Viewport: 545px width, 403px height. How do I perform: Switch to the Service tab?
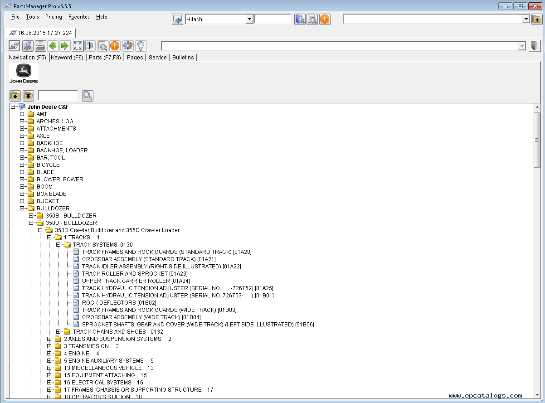point(158,58)
